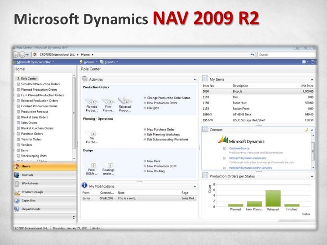
Task: Open Firm Planned Production Orders list
Action: (42, 95)
